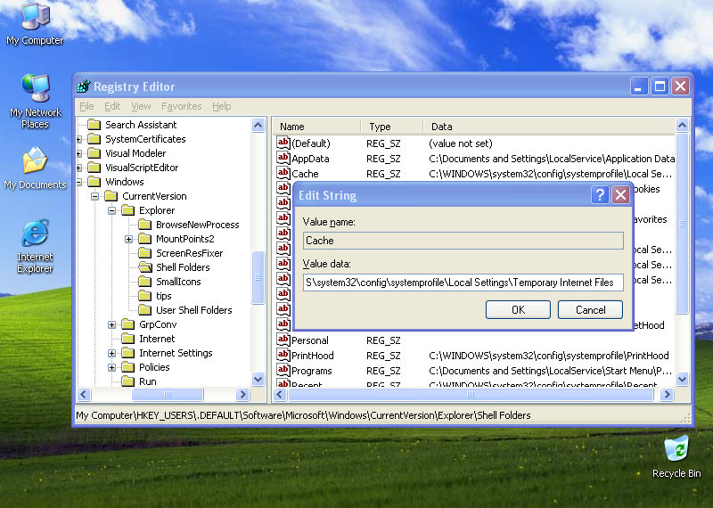This screenshot has width=713, height=508.
Task: Open the My Computer desktop icon
Action: [x=35, y=24]
